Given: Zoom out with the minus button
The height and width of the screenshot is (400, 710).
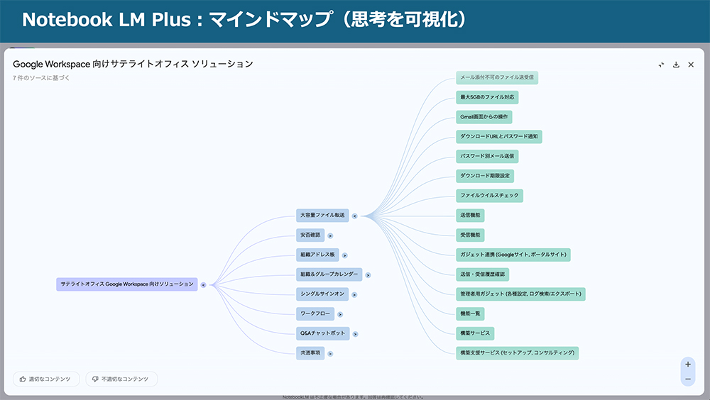Looking at the screenshot, I should coord(688,379).
